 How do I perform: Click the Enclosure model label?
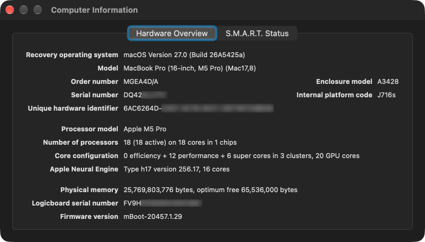[x=344, y=81]
